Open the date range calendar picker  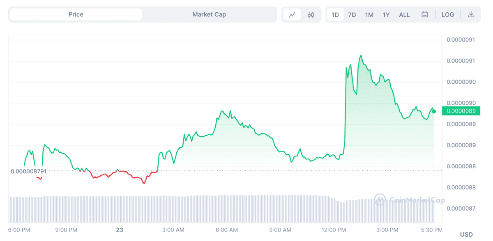[424, 14]
